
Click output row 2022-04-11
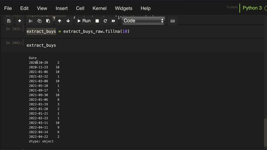(x=44, y=127)
